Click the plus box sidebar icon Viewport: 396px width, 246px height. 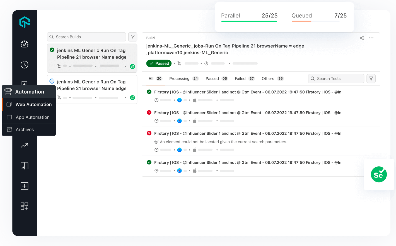click(x=25, y=186)
